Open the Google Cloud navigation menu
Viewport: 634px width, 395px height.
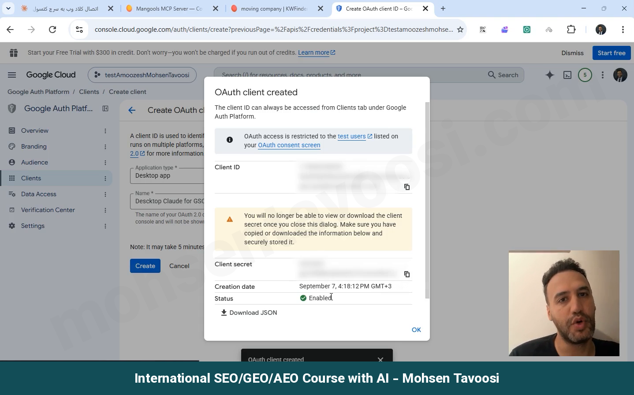tap(12, 75)
